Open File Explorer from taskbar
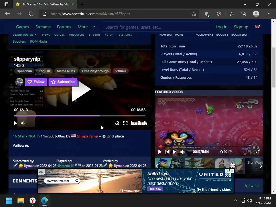276x207 pixels. [x=20, y=201]
